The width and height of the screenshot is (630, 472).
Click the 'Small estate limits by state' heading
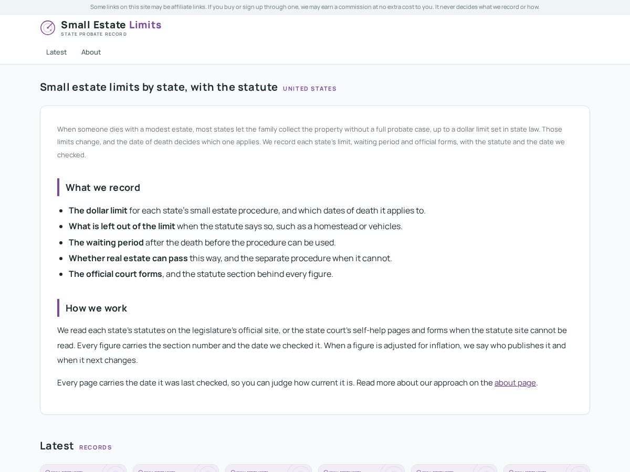159,87
